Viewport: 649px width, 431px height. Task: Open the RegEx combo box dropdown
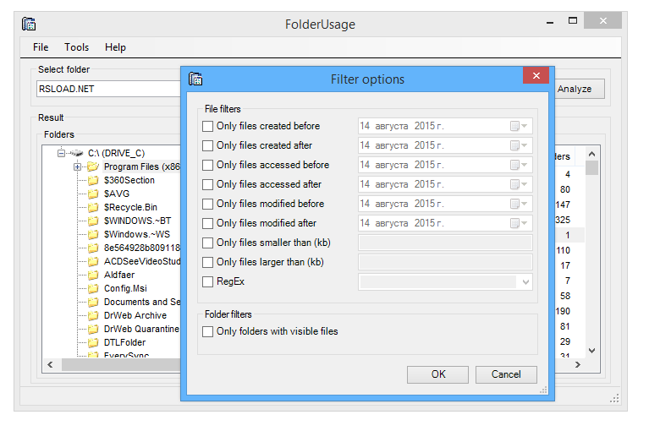click(525, 282)
